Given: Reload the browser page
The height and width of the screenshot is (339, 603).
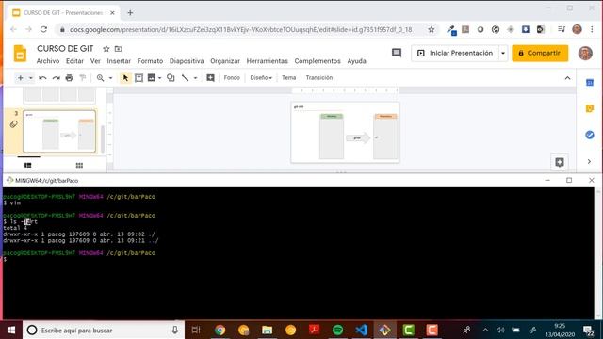Looking at the screenshot, I should click(x=43, y=29).
